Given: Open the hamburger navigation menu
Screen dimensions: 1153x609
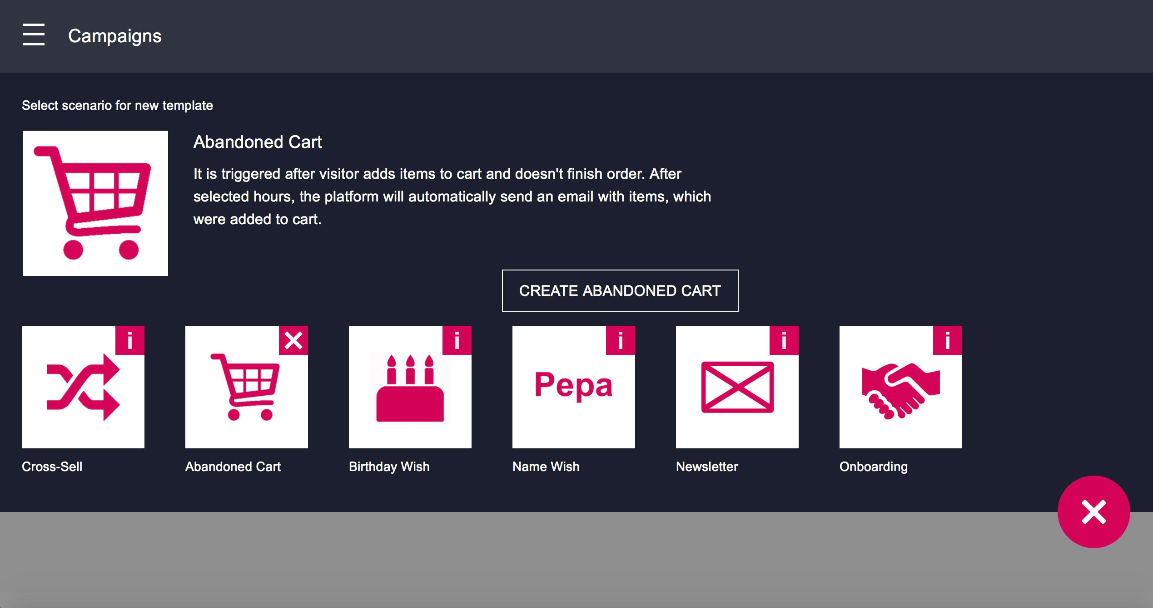Looking at the screenshot, I should [x=34, y=35].
